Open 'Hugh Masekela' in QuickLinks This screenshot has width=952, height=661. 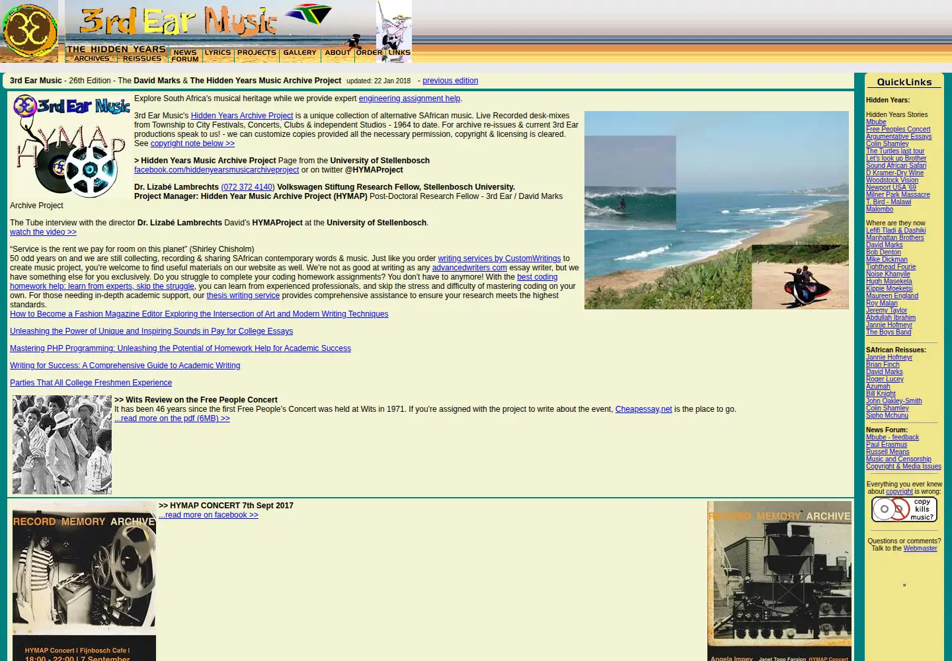(x=889, y=282)
